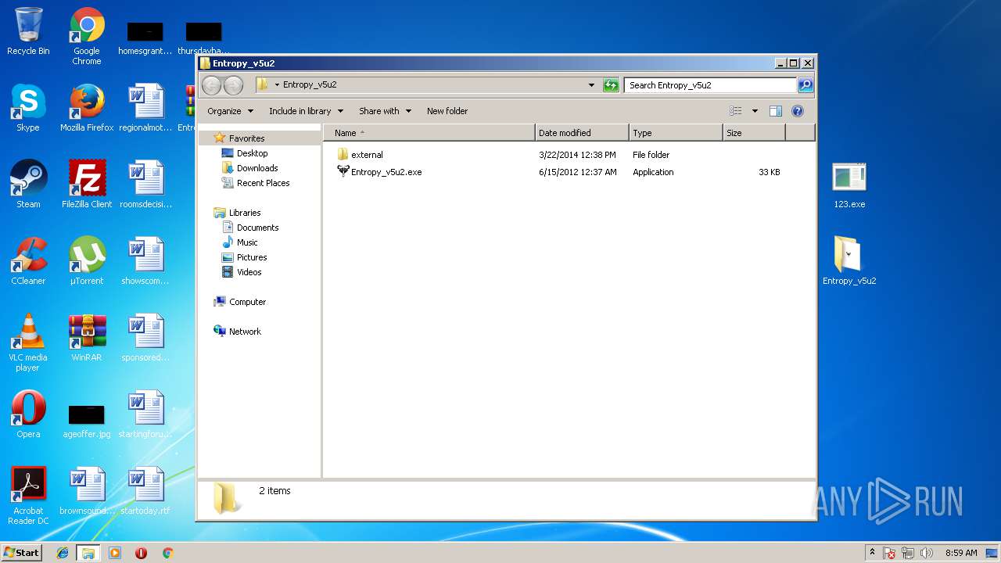
Task: Click the Windows Explorer taskbar button
Action: click(x=88, y=553)
